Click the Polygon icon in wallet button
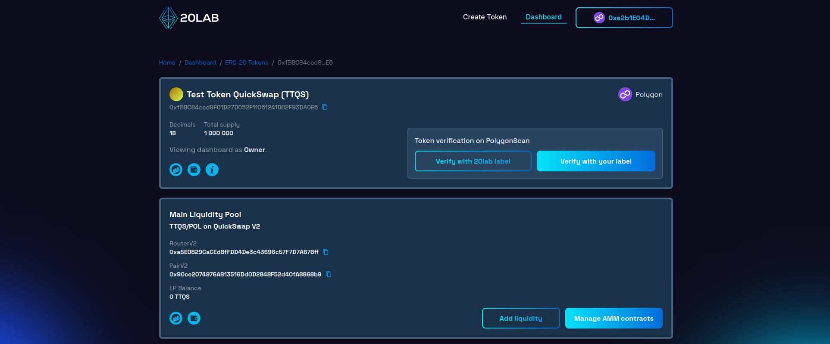This screenshot has height=344, width=830. [599, 18]
